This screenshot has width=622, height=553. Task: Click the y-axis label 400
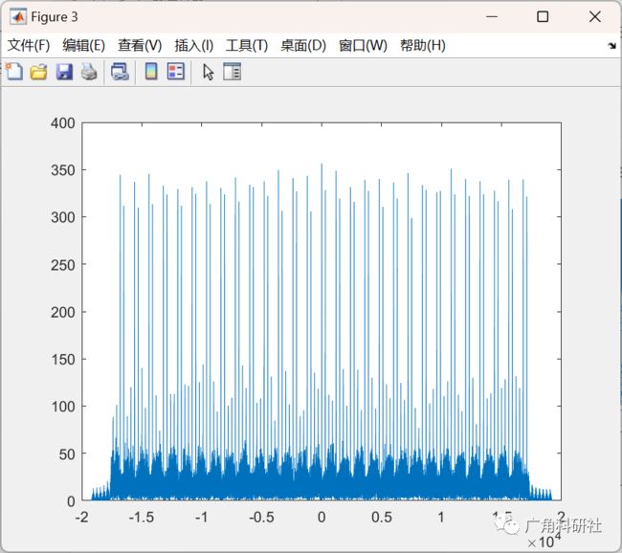pyautogui.click(x=63, y=123)
